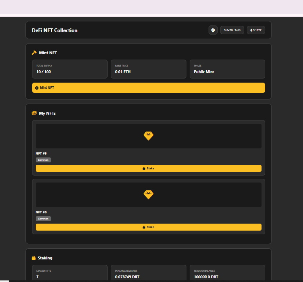Click the gem icon of NFT #9
The image size is (303, 282).
tap(148, 136)
